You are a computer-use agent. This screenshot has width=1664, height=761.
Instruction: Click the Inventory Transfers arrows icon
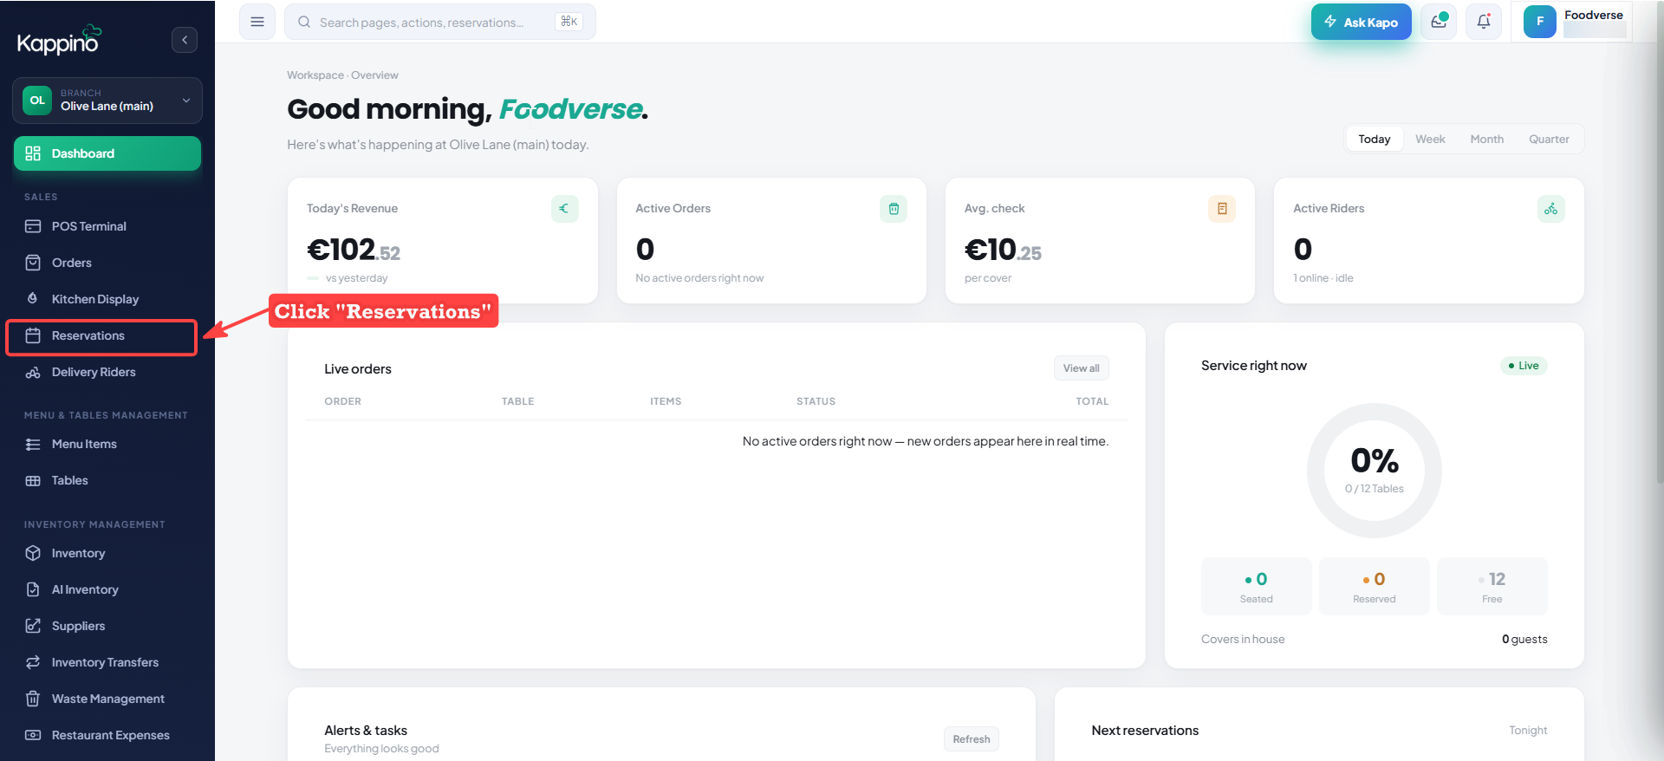(33, 662)
